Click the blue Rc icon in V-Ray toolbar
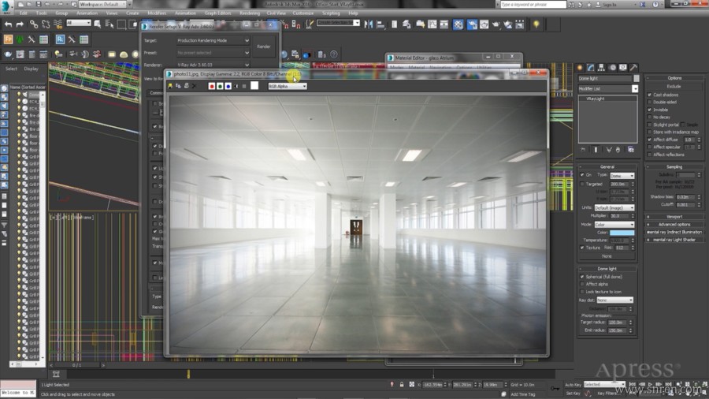 [x=60, y=39]
